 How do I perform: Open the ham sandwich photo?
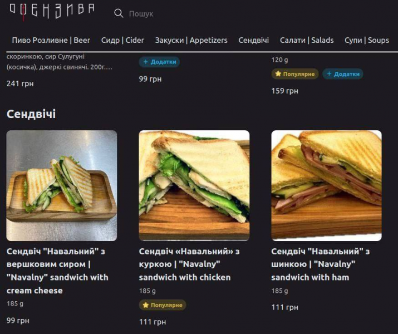[x=326, y=185]
